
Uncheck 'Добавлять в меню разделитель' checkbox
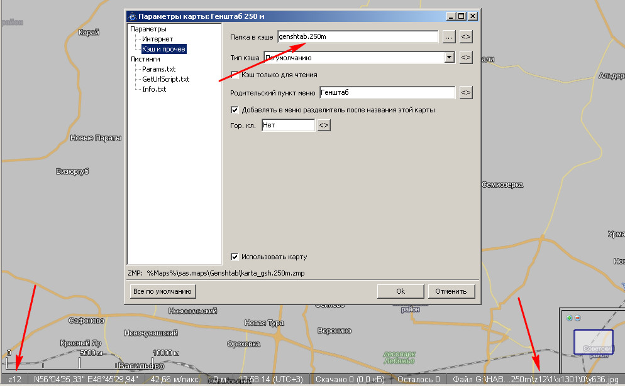[235, 110]
